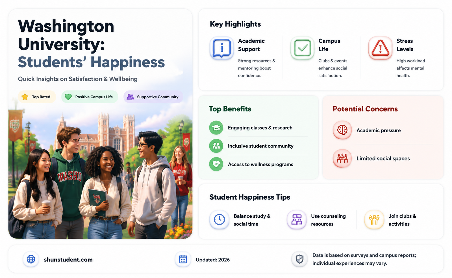Click the people icon beside Inclusive student community
Image resolution: width=452 pixels, height=278 pixels.
(x=216, y=146)
